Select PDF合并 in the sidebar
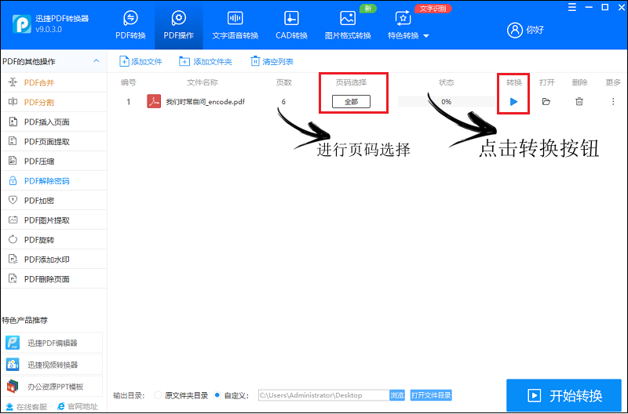 coord(53,82)
